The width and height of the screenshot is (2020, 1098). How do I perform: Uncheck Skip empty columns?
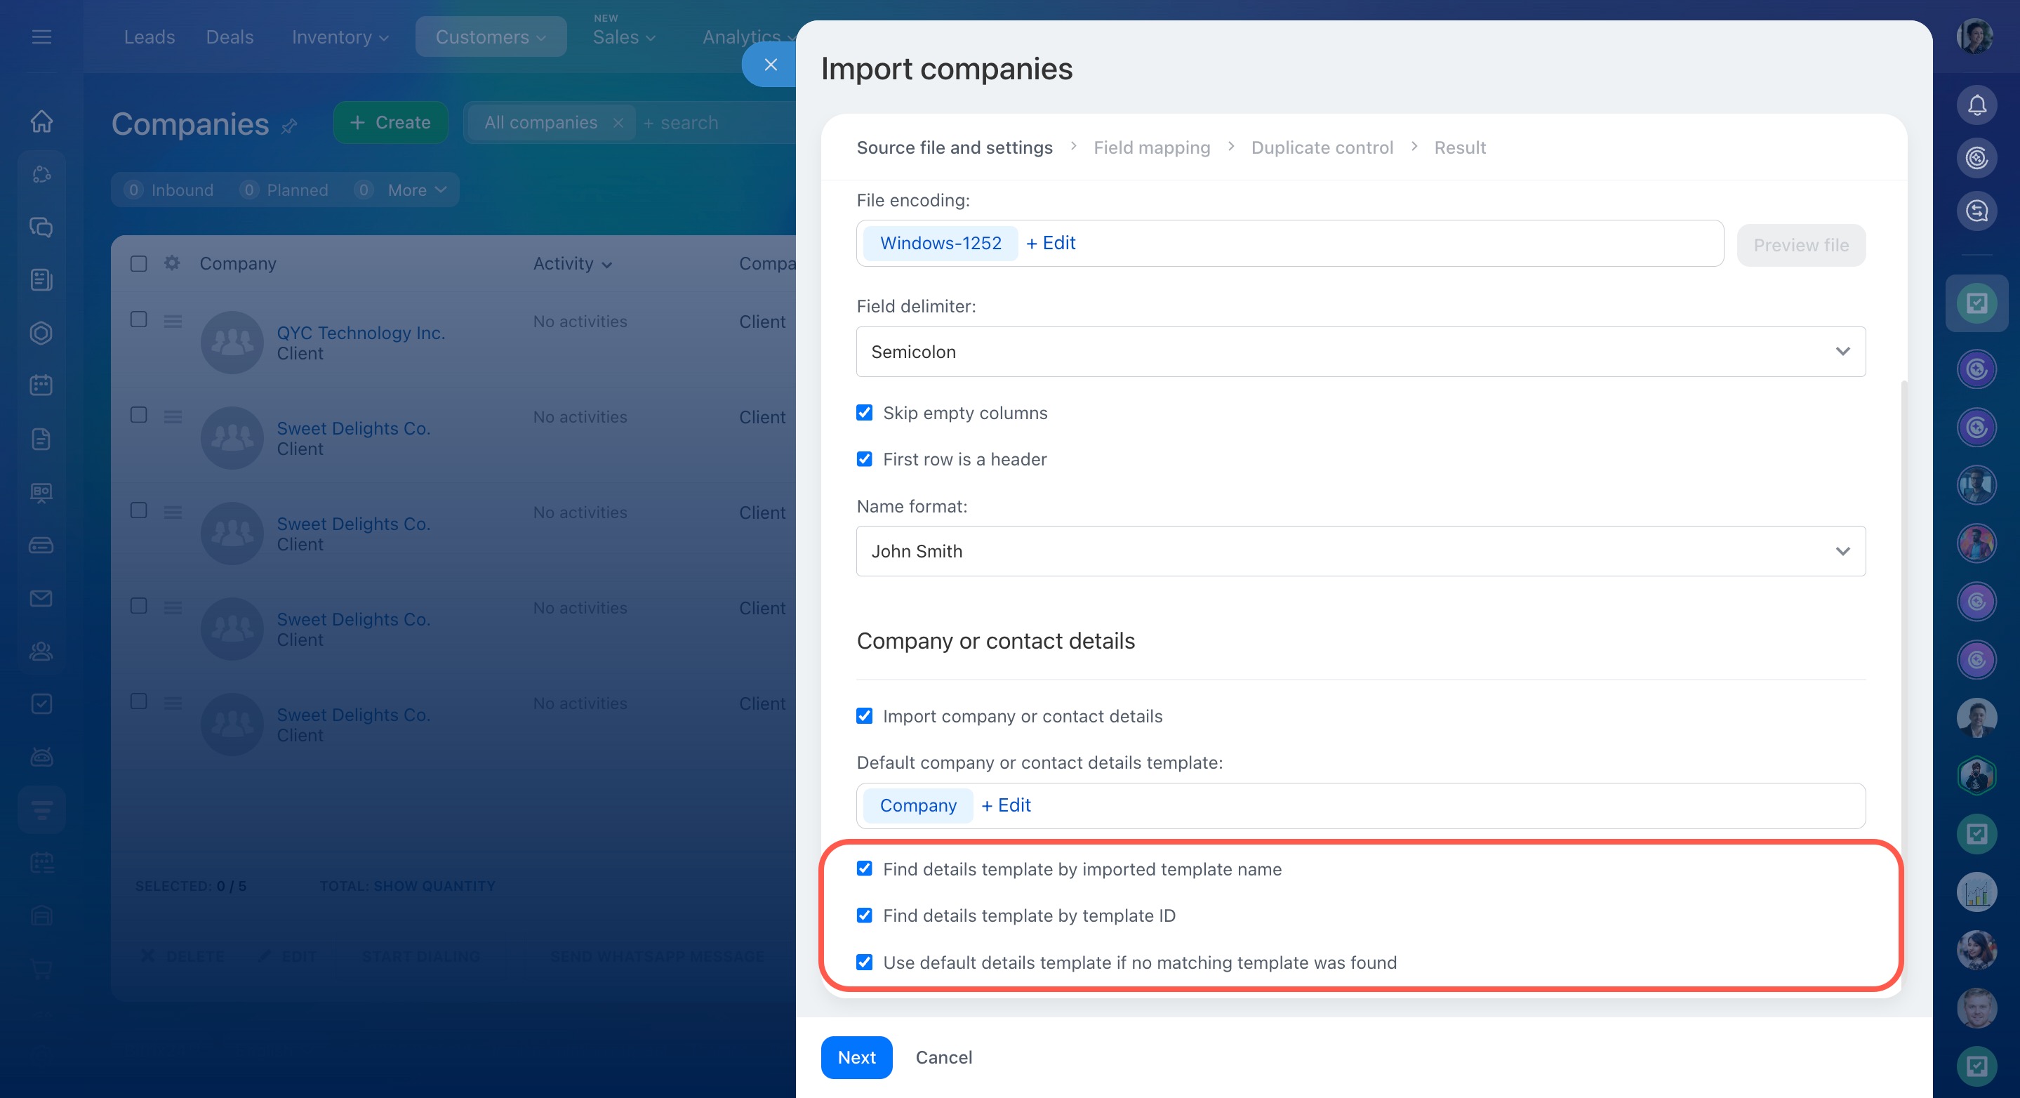[864, 413]
